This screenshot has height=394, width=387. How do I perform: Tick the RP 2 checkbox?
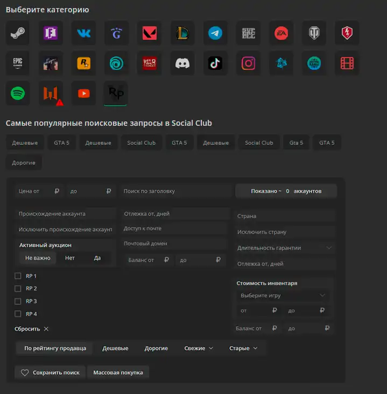[18, 289]
